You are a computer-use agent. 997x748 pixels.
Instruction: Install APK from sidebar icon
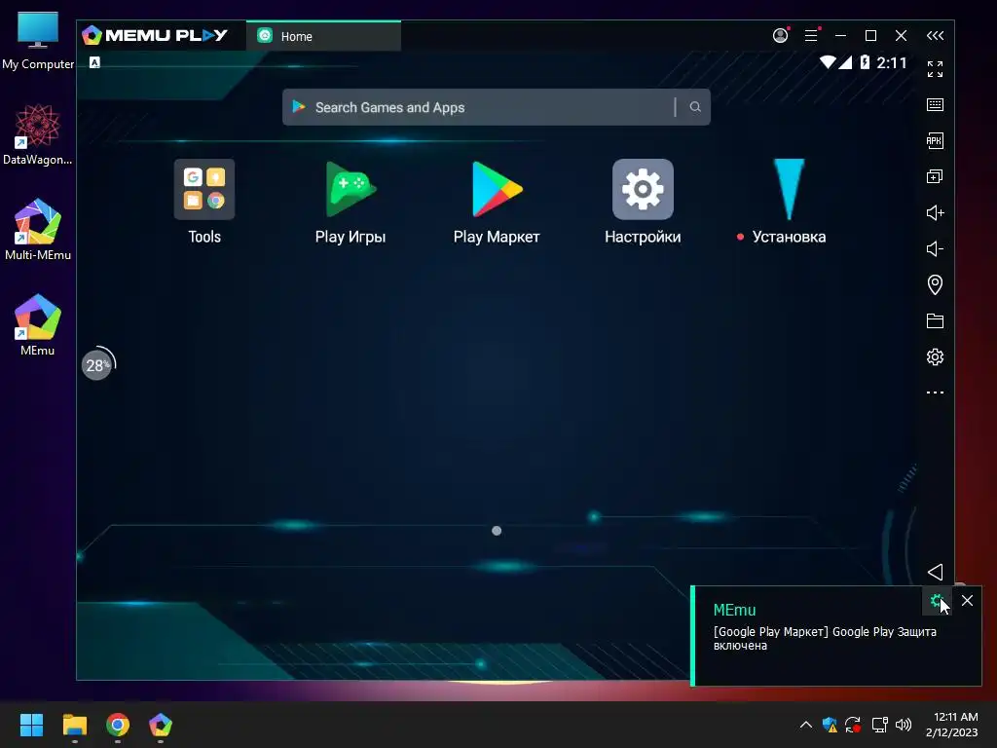point(935,140)
